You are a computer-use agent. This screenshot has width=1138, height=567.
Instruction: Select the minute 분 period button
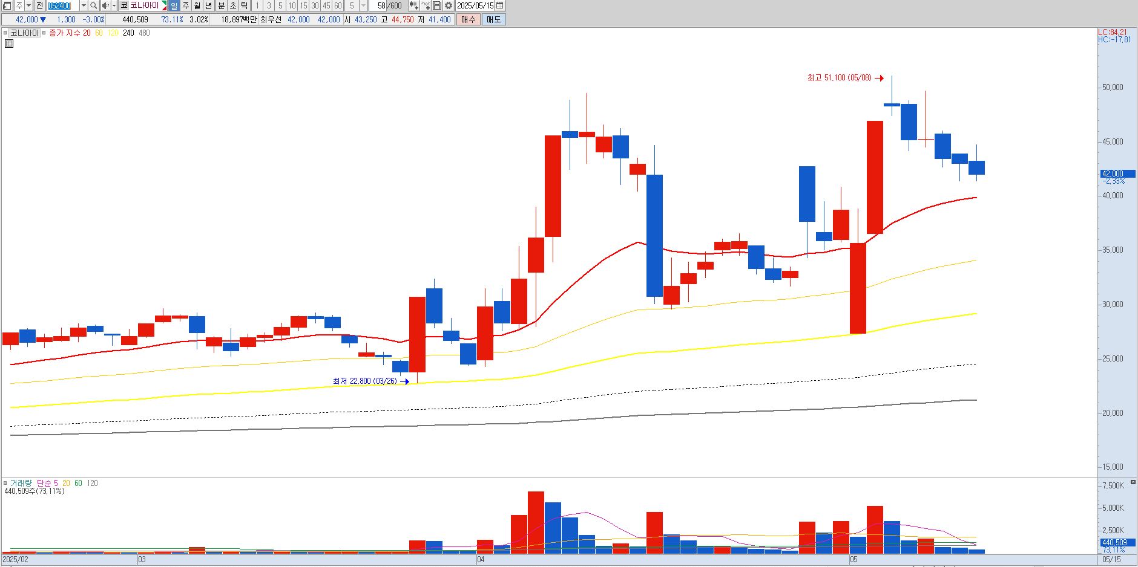pyautogui.click(x=222, y=5)
